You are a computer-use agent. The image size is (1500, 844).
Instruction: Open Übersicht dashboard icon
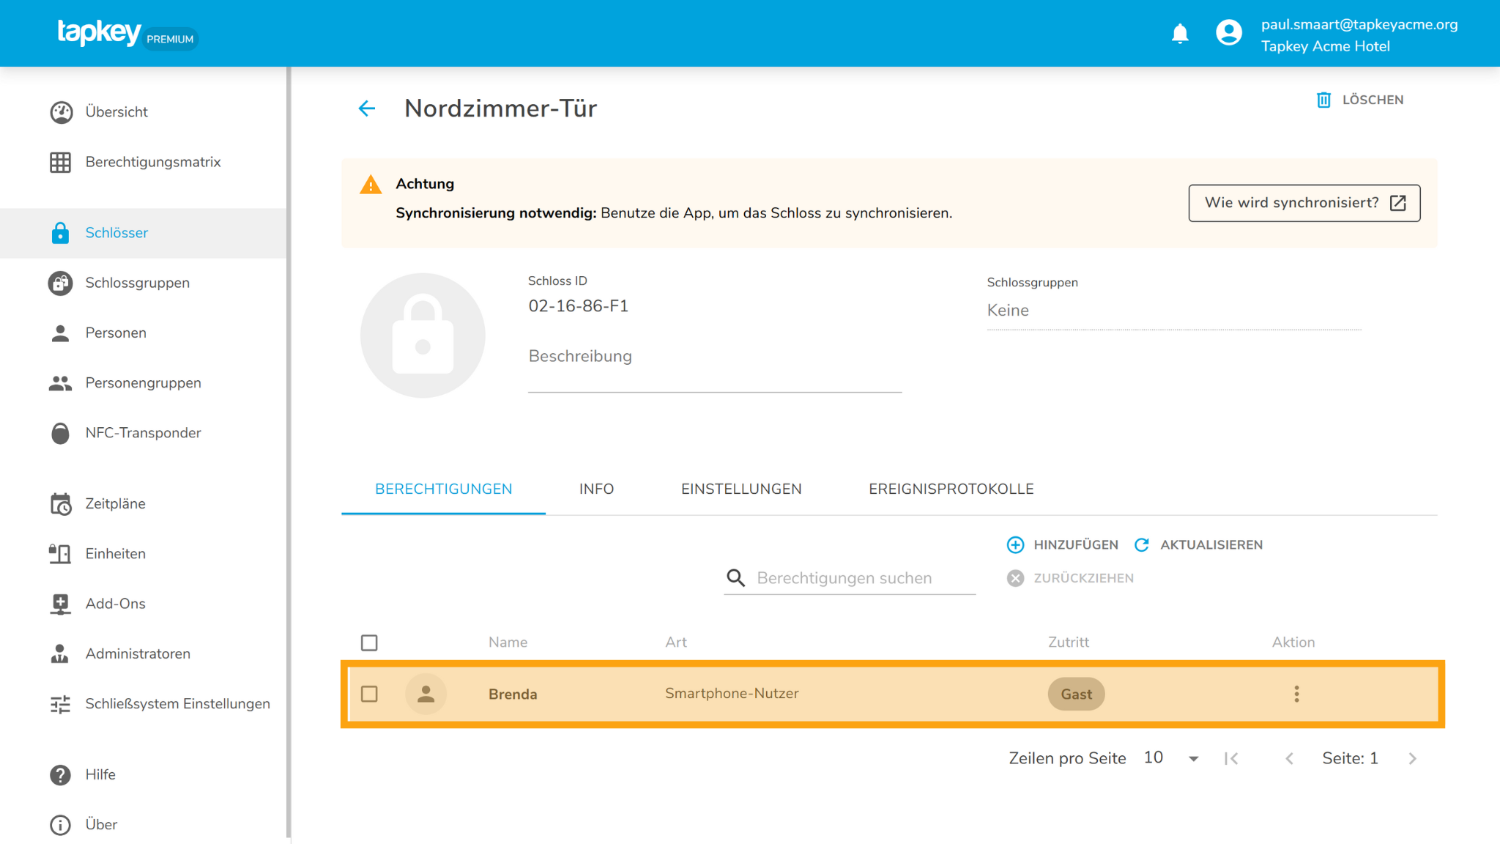click(61, 112)
